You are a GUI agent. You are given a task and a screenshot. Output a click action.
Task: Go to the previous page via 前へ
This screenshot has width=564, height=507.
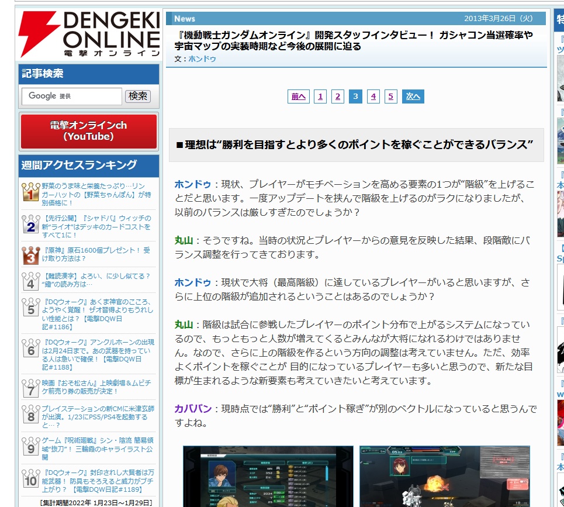tap(298, 96)
